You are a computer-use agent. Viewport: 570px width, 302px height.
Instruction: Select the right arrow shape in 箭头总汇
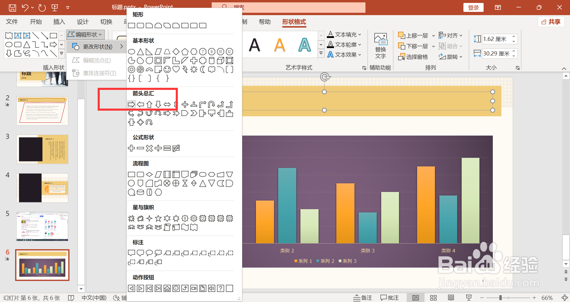pyautogui.click(x=132, y=104)
